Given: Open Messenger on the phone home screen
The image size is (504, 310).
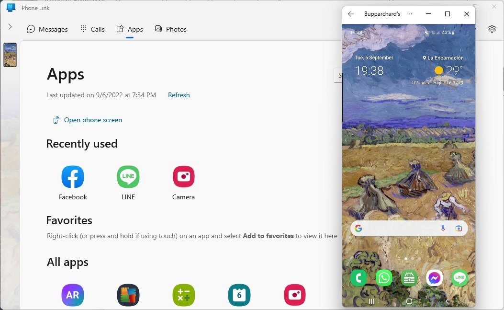Looking at the screenshot, I should click(434, 277).
